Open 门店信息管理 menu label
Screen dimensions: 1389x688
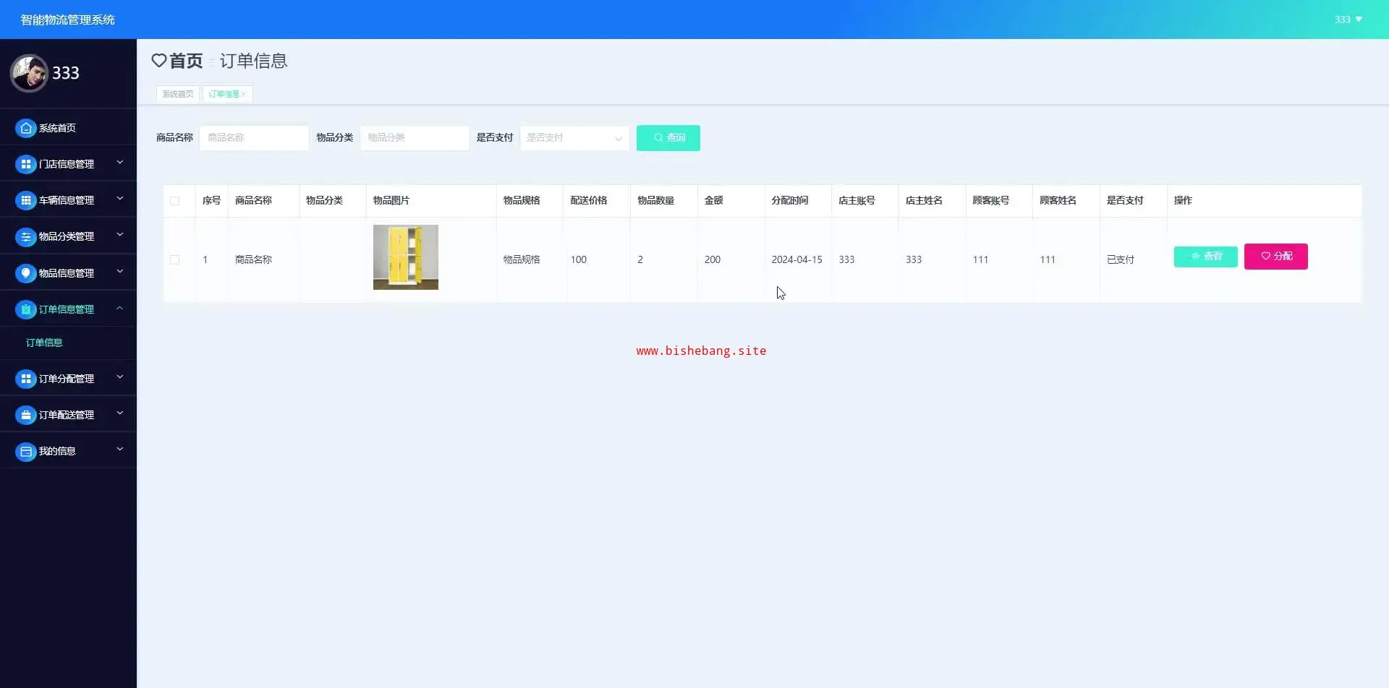[x=67, y=164]
